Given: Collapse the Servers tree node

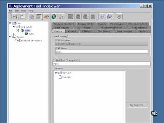Looking at the screenshot, I should [10, 37].
